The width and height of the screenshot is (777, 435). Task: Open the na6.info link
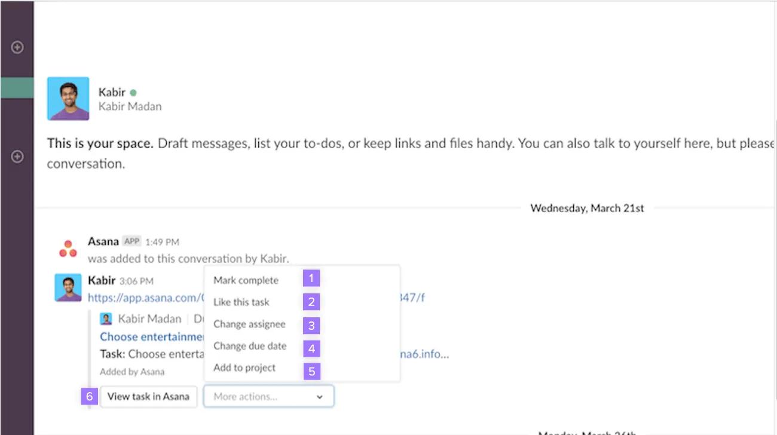point(426,354)
